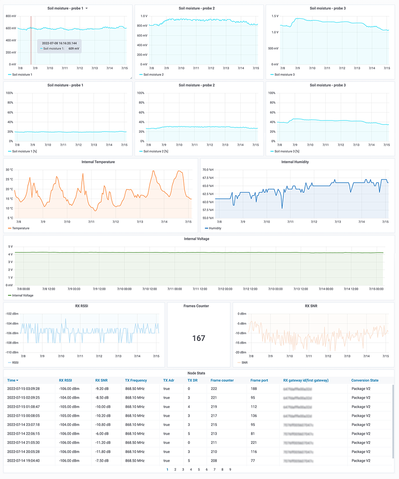Click the -11.80 dB RX SNR cell

[106, 451]
